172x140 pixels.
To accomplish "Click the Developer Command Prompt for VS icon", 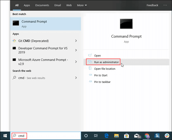I will coord(14,48).
